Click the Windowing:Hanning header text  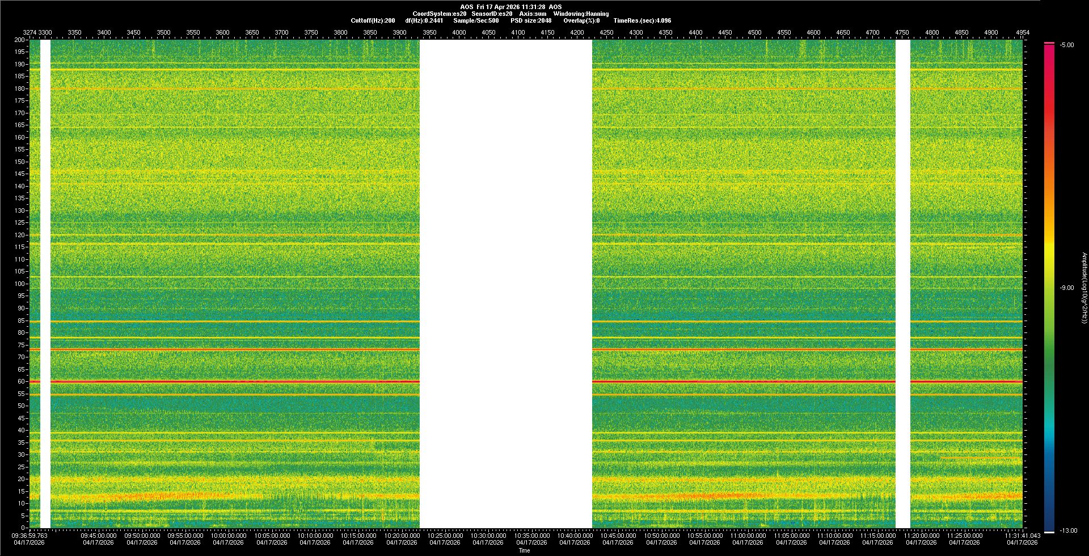pos(581,14)
